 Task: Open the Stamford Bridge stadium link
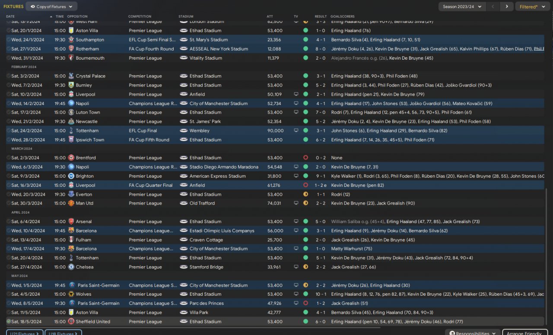(207, 267)
